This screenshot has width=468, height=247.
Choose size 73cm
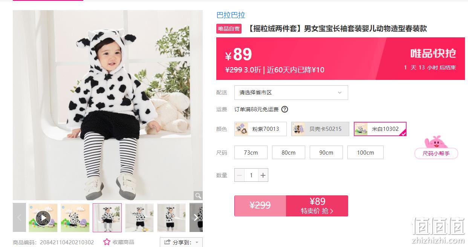(251, 152)
